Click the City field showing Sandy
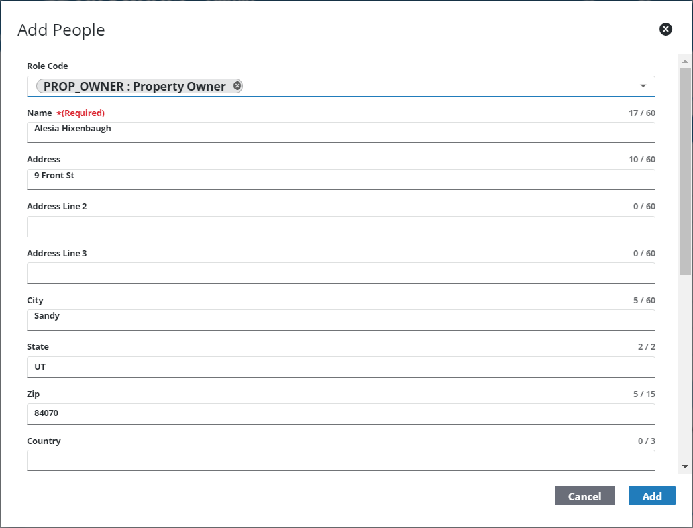The width and height of the screenshot is (693, 528). 341,319
